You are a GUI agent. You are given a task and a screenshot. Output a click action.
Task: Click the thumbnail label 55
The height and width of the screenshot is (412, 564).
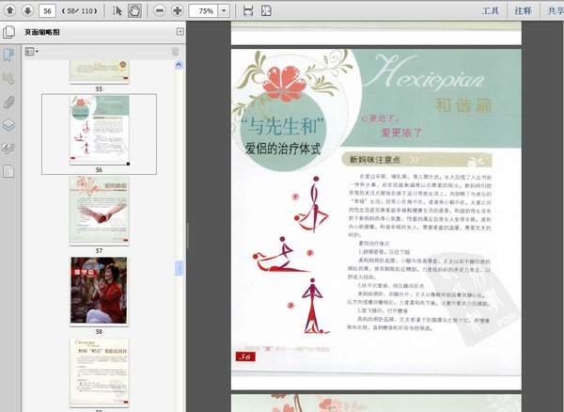point(99,88)
